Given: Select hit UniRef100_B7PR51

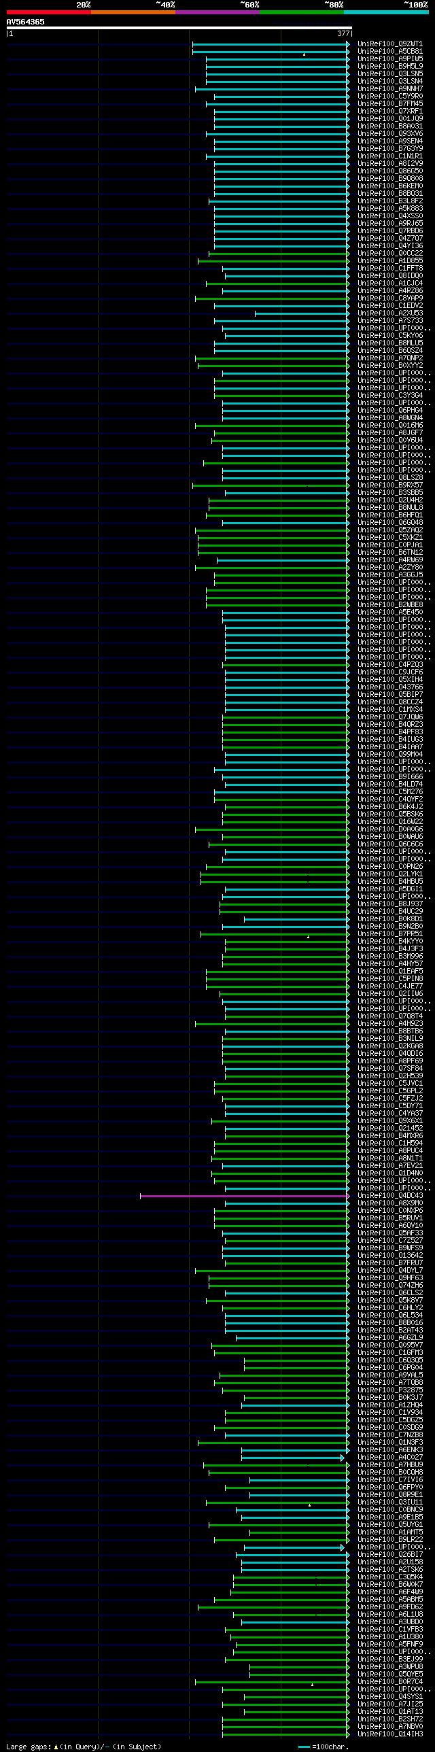Looking at the screenshot, I should [x=390, y=935].
